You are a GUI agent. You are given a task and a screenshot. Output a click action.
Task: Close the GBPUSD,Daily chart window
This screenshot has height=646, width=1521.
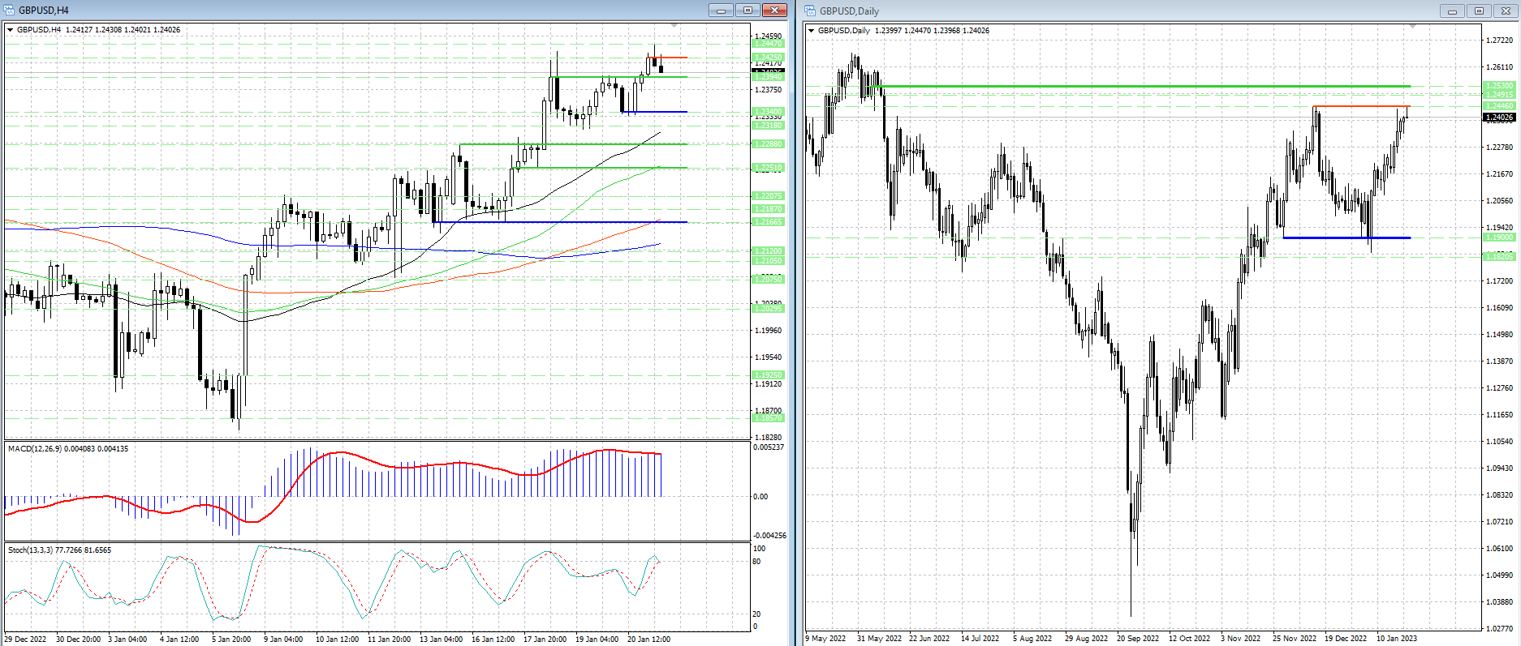click(1506, 11)
